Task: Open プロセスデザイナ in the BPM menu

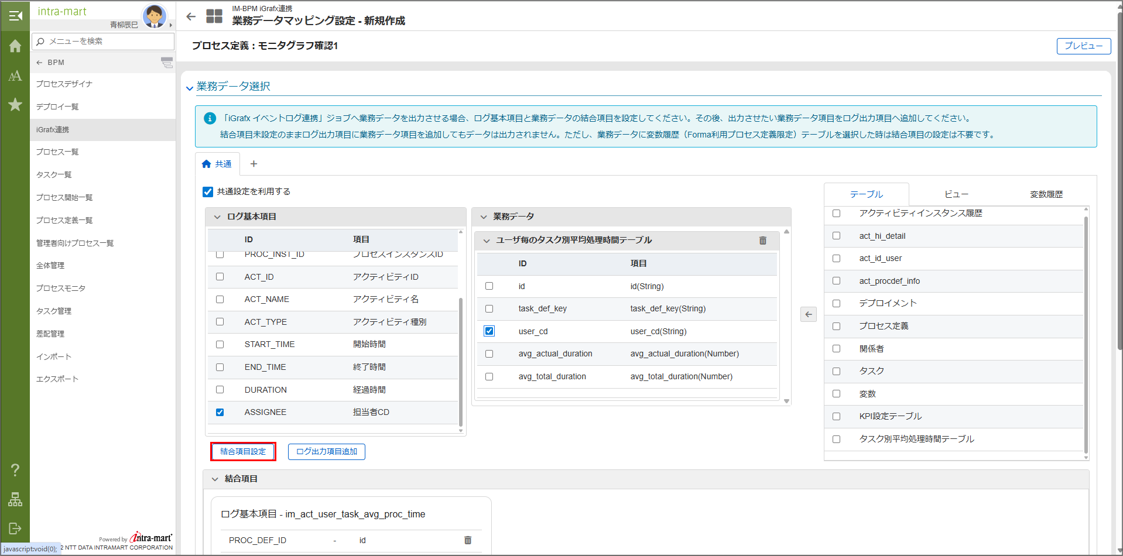Action: click(64, 84)
